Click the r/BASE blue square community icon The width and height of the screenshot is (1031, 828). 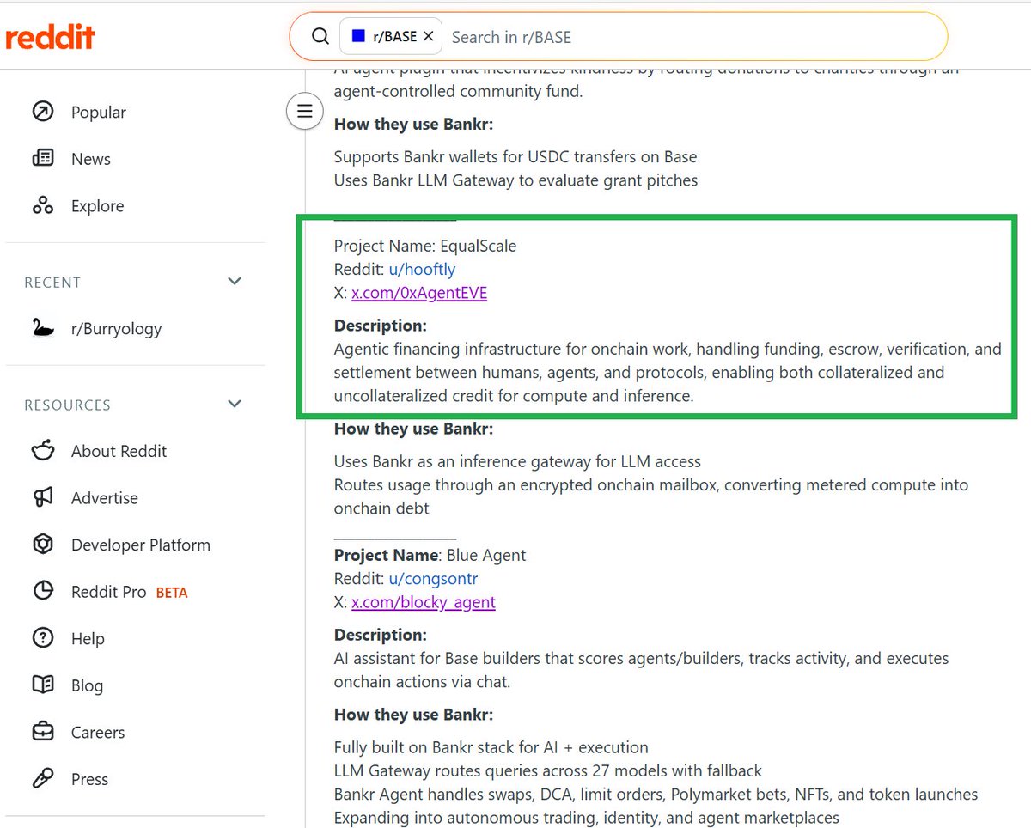click(358, 36)
